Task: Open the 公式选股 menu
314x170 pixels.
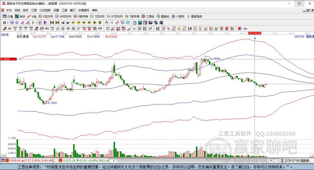Action: 45,10
